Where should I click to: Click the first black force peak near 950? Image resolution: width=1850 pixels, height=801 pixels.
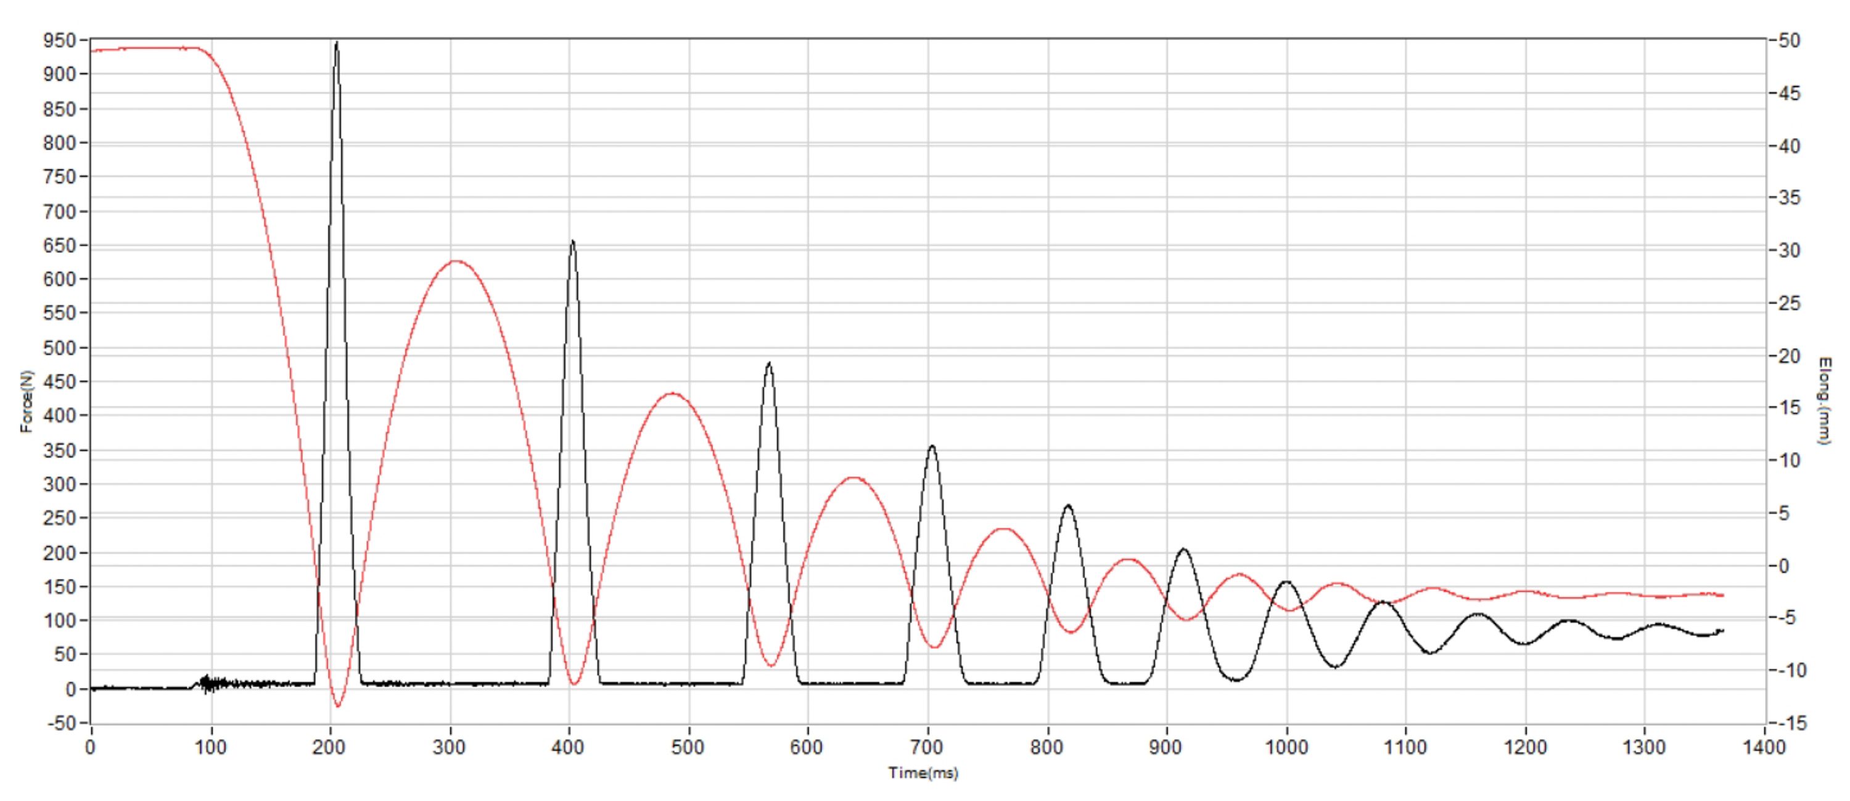[x=336, y=44]
